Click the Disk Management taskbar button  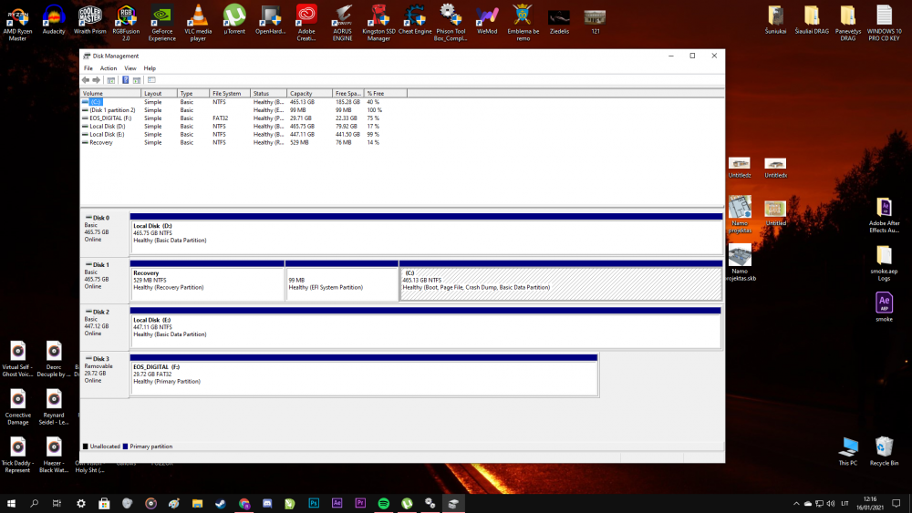453,503
